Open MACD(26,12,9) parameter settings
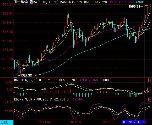 click(x=26, y=80)
